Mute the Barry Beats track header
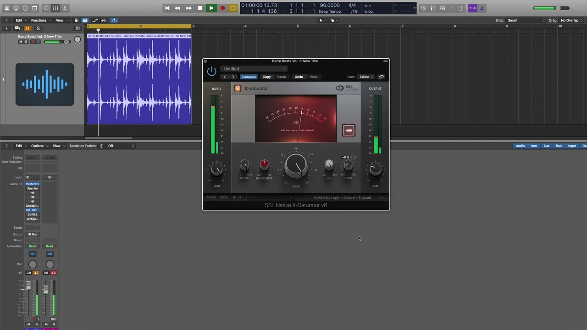The width and height of the screenshot is (587, 330). 21,42
